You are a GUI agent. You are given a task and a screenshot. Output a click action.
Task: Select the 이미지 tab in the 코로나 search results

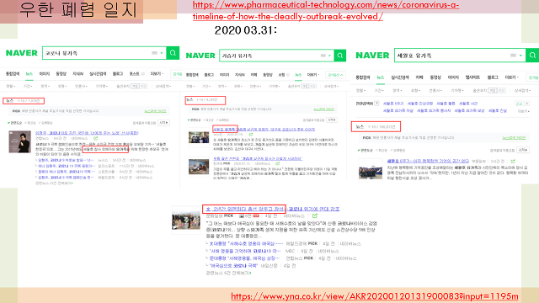[45, 74]
